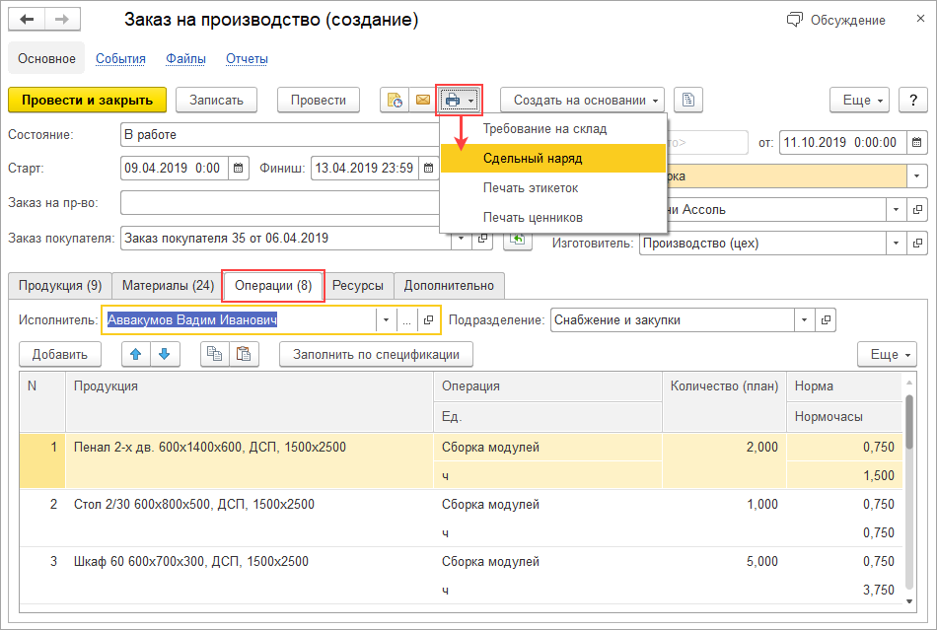Switch to the Продукция (9) tab
937x630 pixels.
pos(60,286)
